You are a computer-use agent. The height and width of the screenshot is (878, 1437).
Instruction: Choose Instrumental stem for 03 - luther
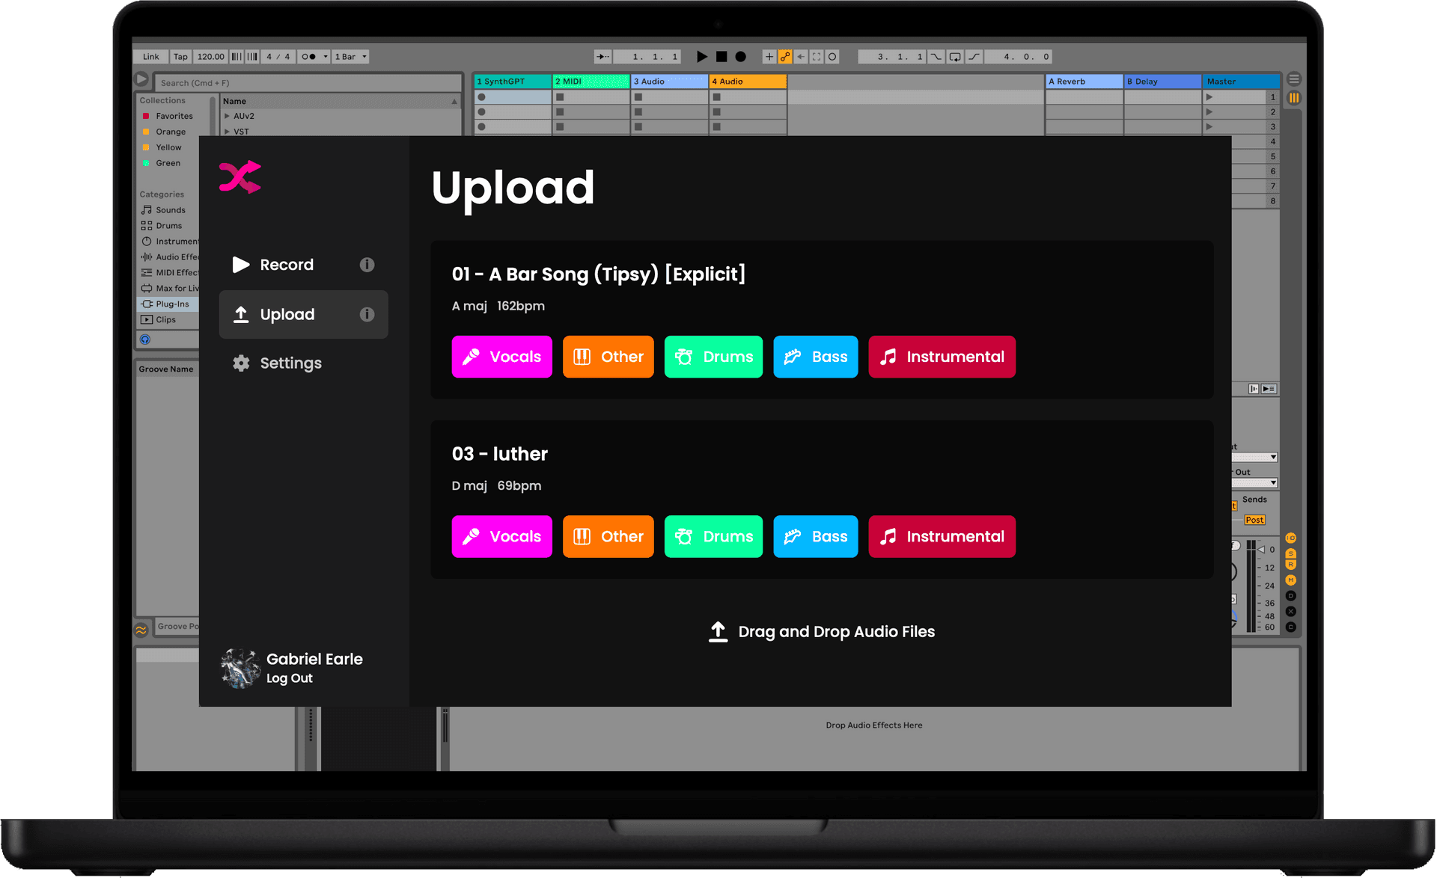coord(942,536)
